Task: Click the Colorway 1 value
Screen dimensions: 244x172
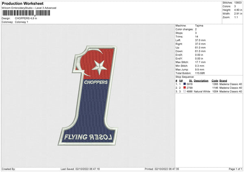Action: [21, 22]
